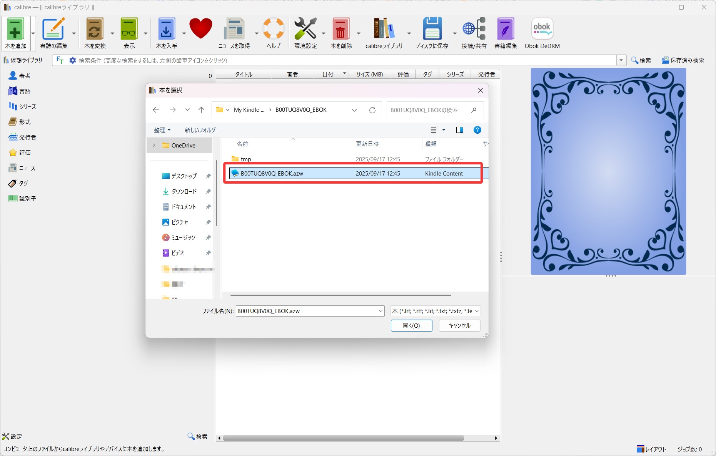Click the ディスクに保存 floppy disk icon
716x456 pixels.
click(x=432, y=30)
